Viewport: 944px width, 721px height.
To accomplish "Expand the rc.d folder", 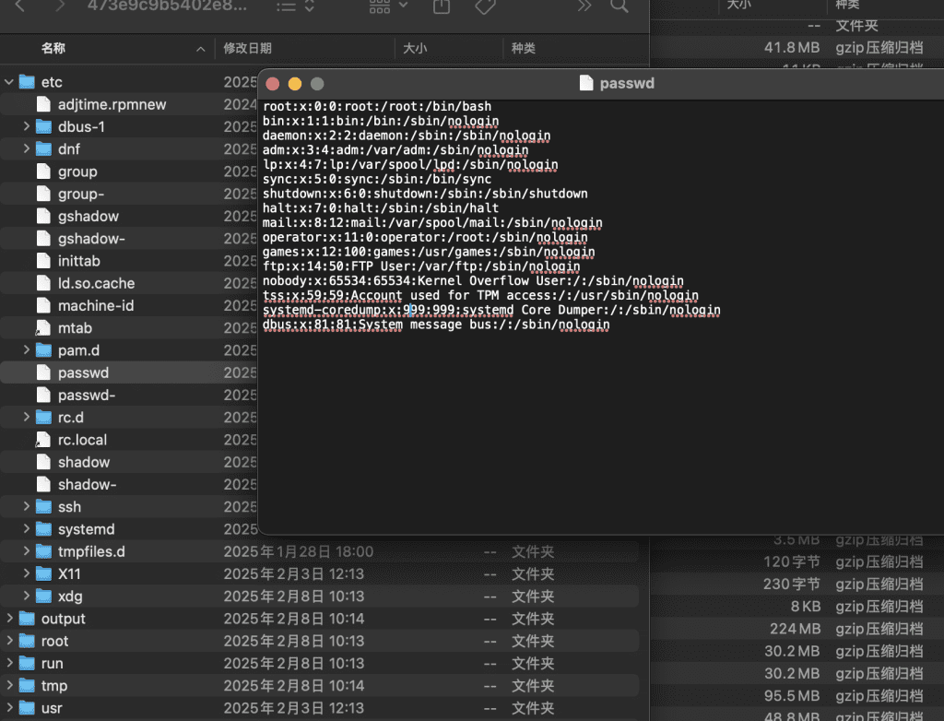I will pyautogui.click(x=27, y=417).
